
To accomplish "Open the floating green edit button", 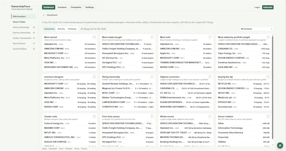I will (x=280, y=145).
